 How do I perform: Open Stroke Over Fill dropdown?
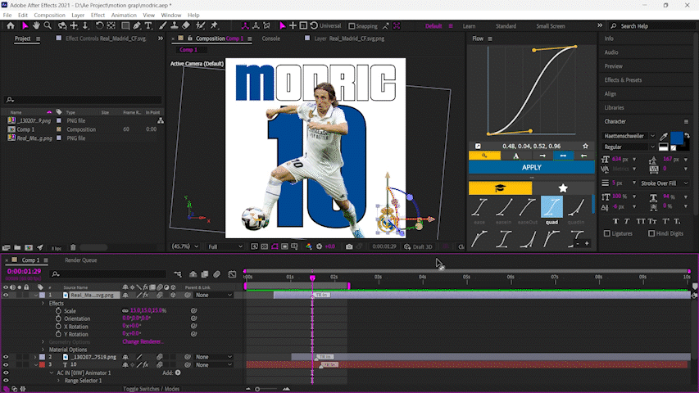pos(664,183)
